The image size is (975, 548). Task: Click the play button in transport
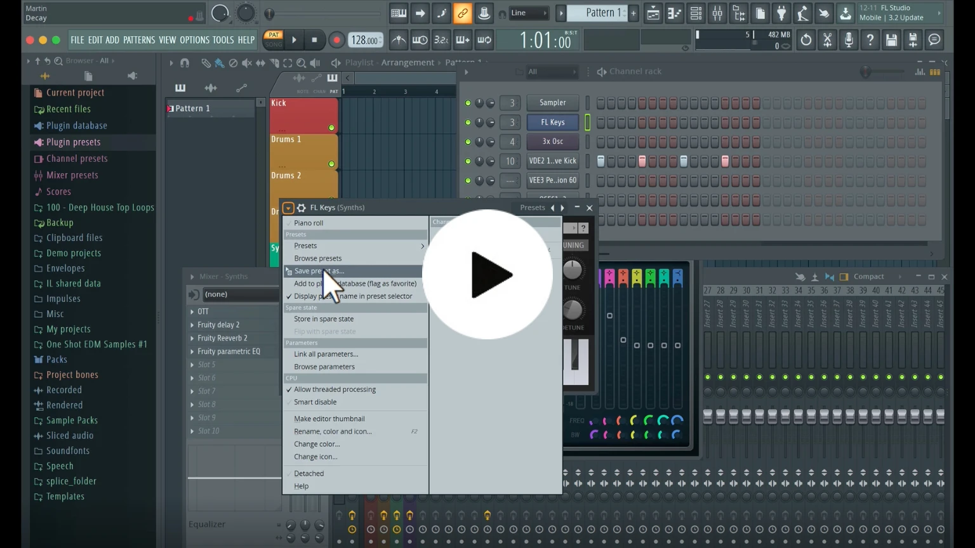click(294, 40)
